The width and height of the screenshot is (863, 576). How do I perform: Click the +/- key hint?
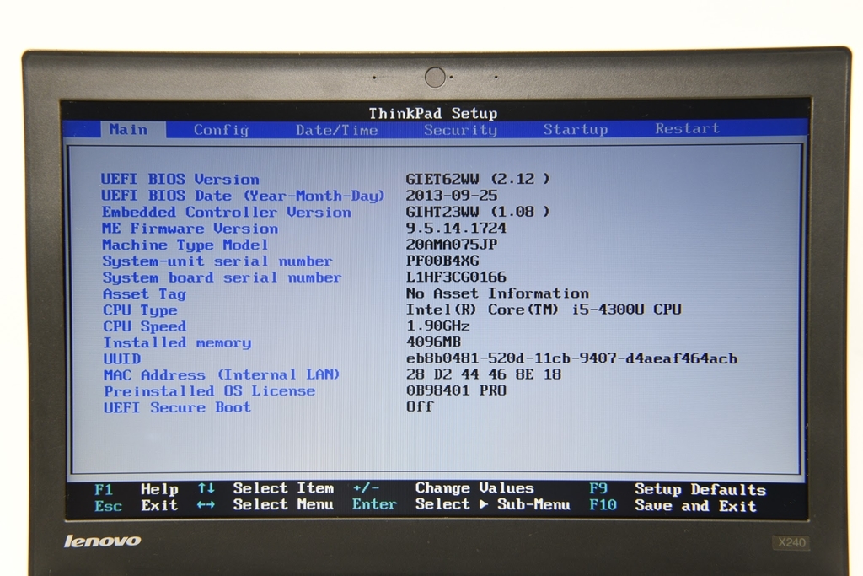pyautogui.click(x=366, y=488)
